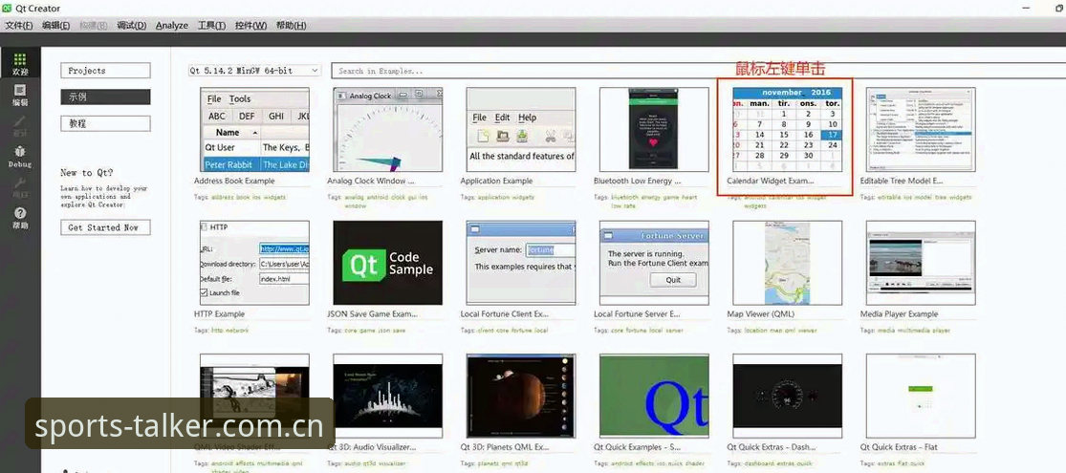Open the Calendar Widget Example thumbnail
The height and width of the screenshot is (473, 1066).
coord(787,129)
